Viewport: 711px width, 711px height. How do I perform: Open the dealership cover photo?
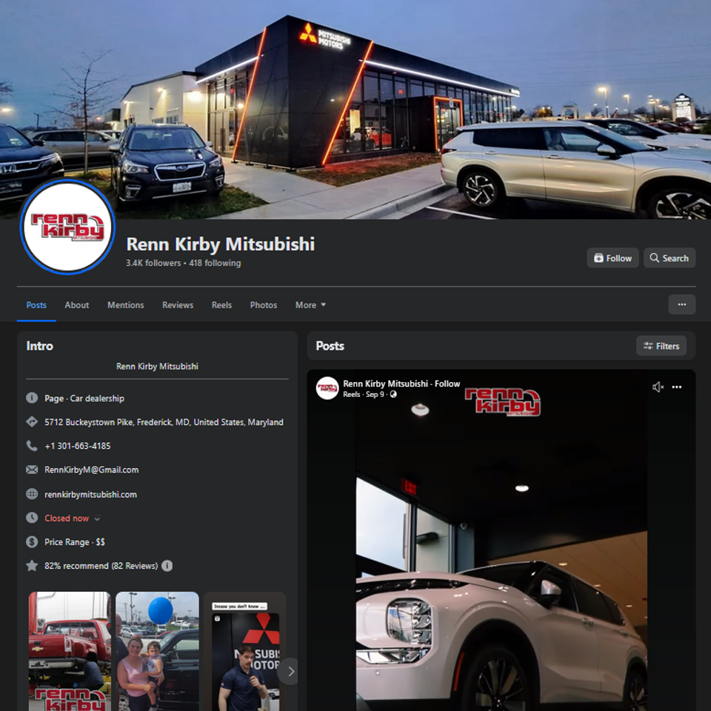pos(355,110)
